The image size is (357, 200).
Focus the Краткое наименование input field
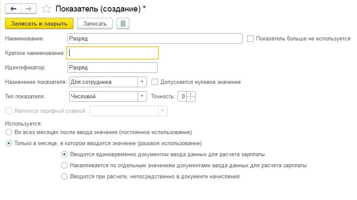(x=113, y=53)
